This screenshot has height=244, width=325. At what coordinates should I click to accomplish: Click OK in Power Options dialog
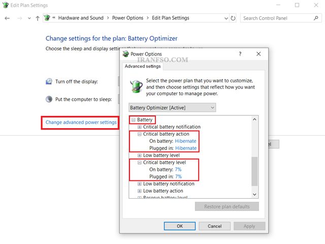pyautogui.click(x=180, y=226)
